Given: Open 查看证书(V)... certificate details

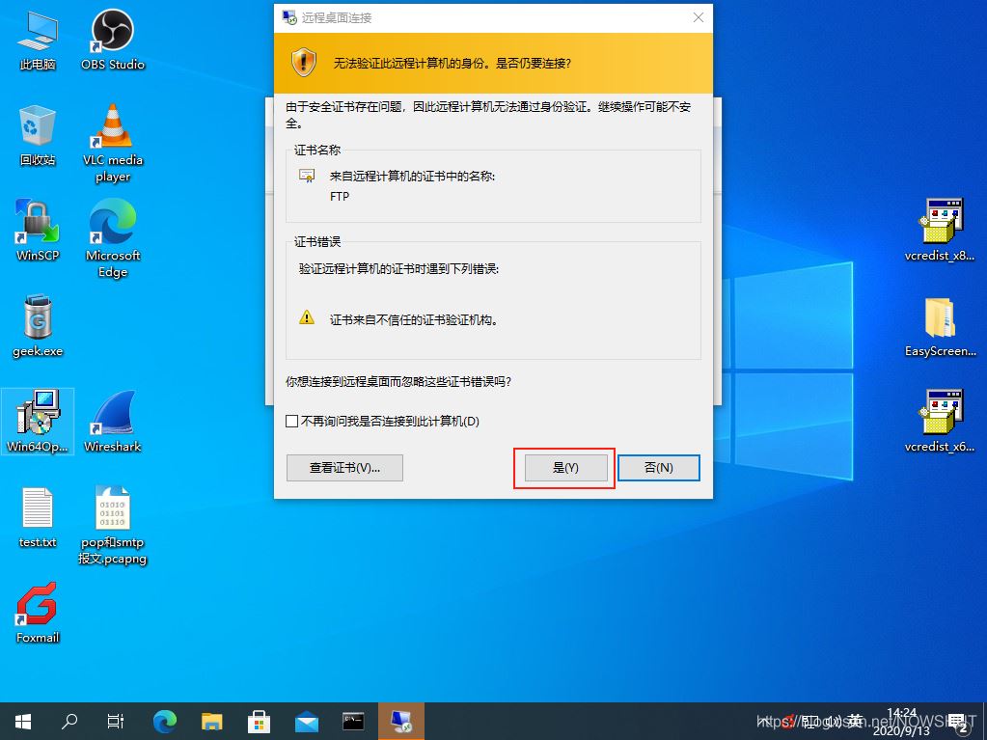Looking at the screenshot, I should [x=344, y=468].
